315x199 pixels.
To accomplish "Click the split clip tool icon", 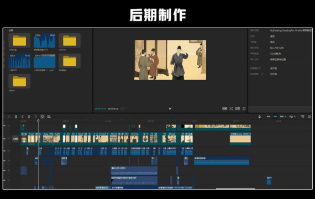I will 15,117.
